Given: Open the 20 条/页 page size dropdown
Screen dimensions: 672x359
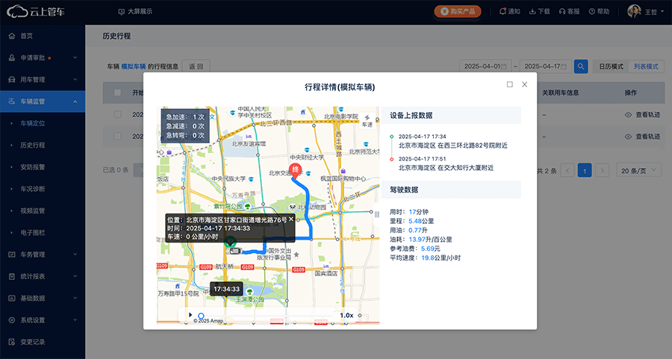Looking at the screenshot, I should point(638,170).
